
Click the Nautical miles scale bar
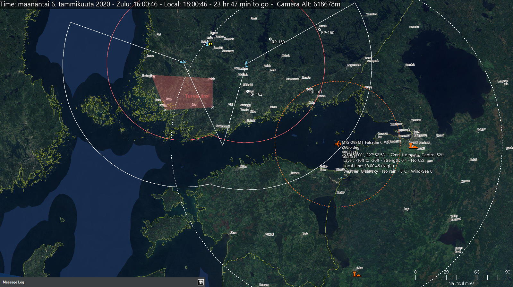461,278
